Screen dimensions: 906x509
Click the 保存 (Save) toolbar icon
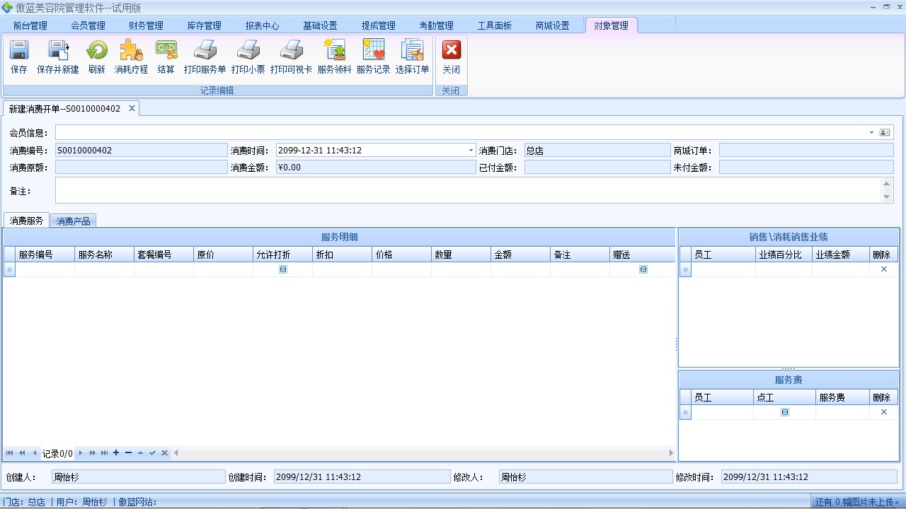[18, 57]
